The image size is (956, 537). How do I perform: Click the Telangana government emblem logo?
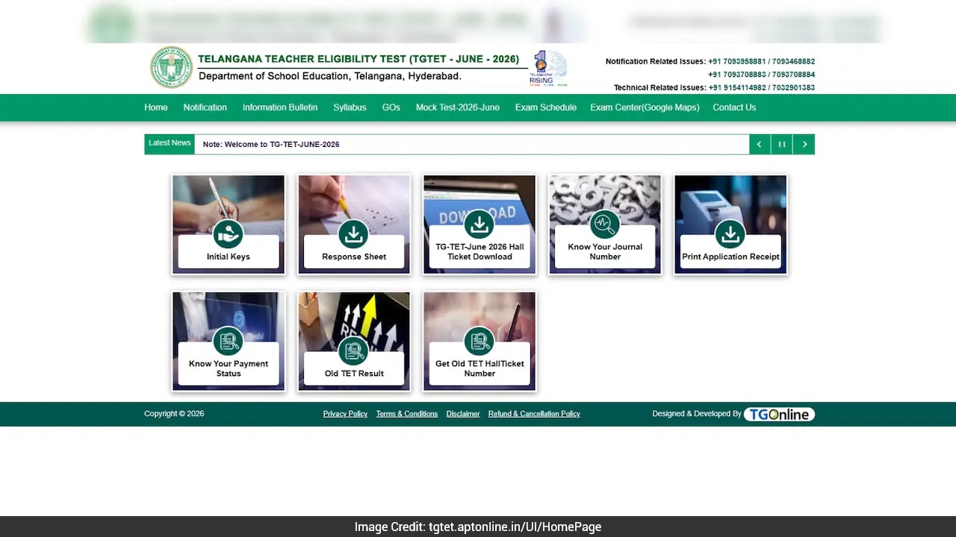(x=171, y=67)
